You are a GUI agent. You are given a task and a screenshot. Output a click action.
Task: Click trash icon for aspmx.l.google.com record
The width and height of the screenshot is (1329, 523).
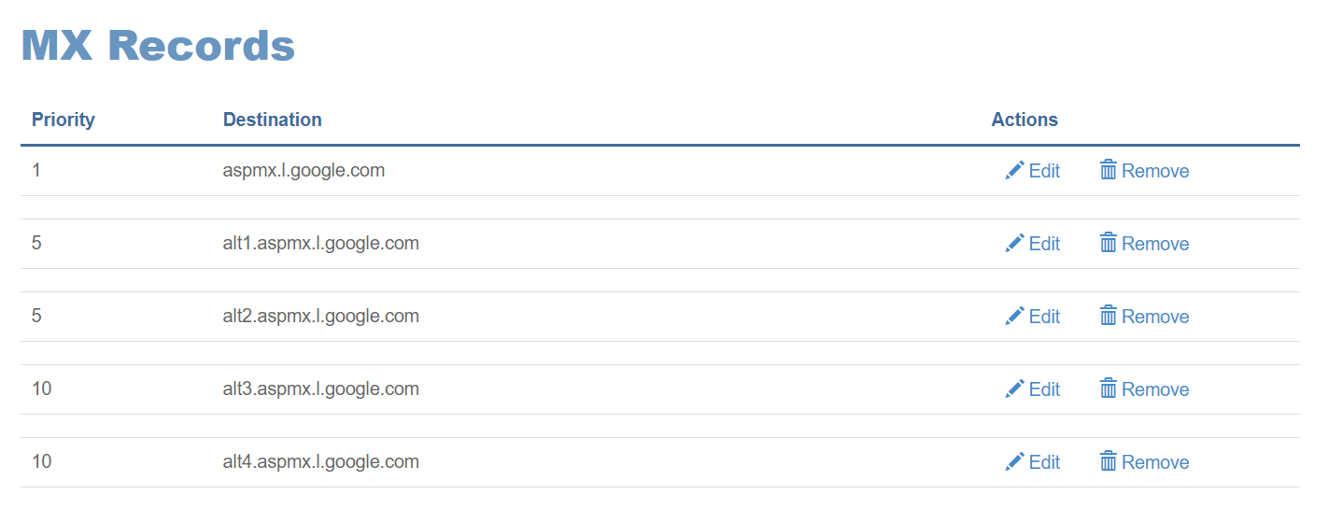click(1109, 170)
